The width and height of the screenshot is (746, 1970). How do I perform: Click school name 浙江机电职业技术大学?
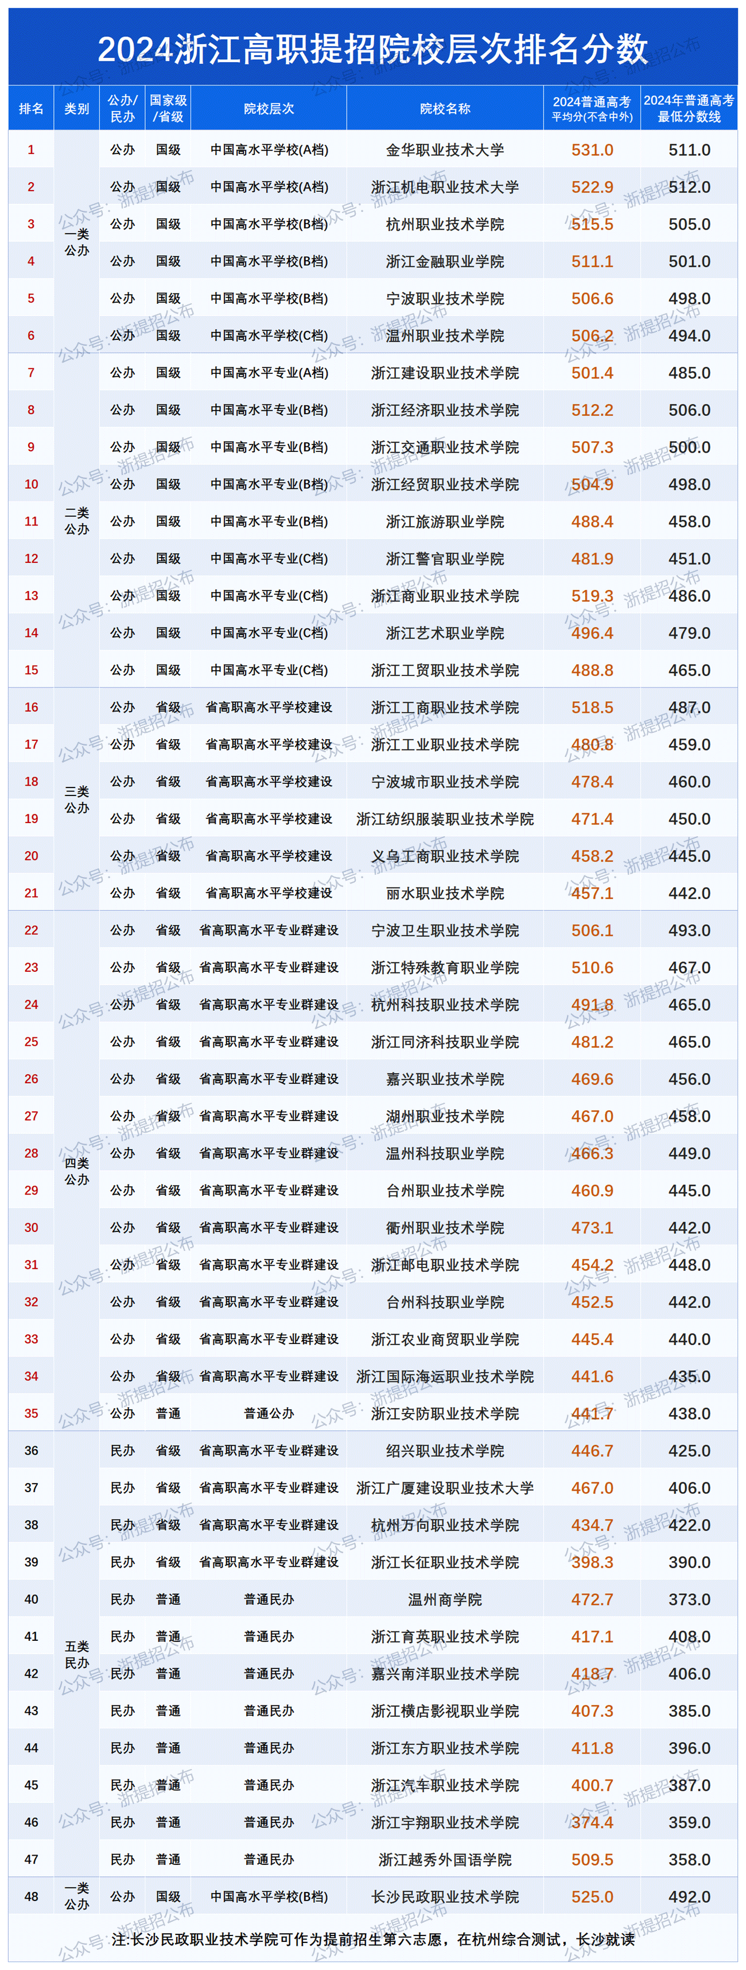pos(445,187)
